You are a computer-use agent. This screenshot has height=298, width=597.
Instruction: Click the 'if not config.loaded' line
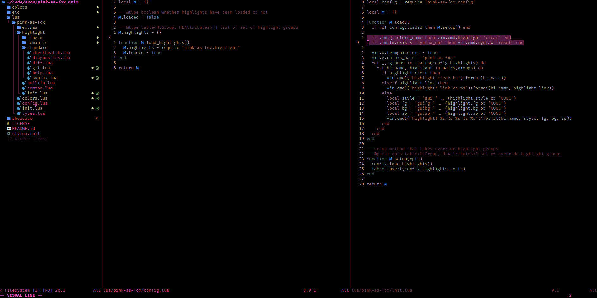click(421, 27)
